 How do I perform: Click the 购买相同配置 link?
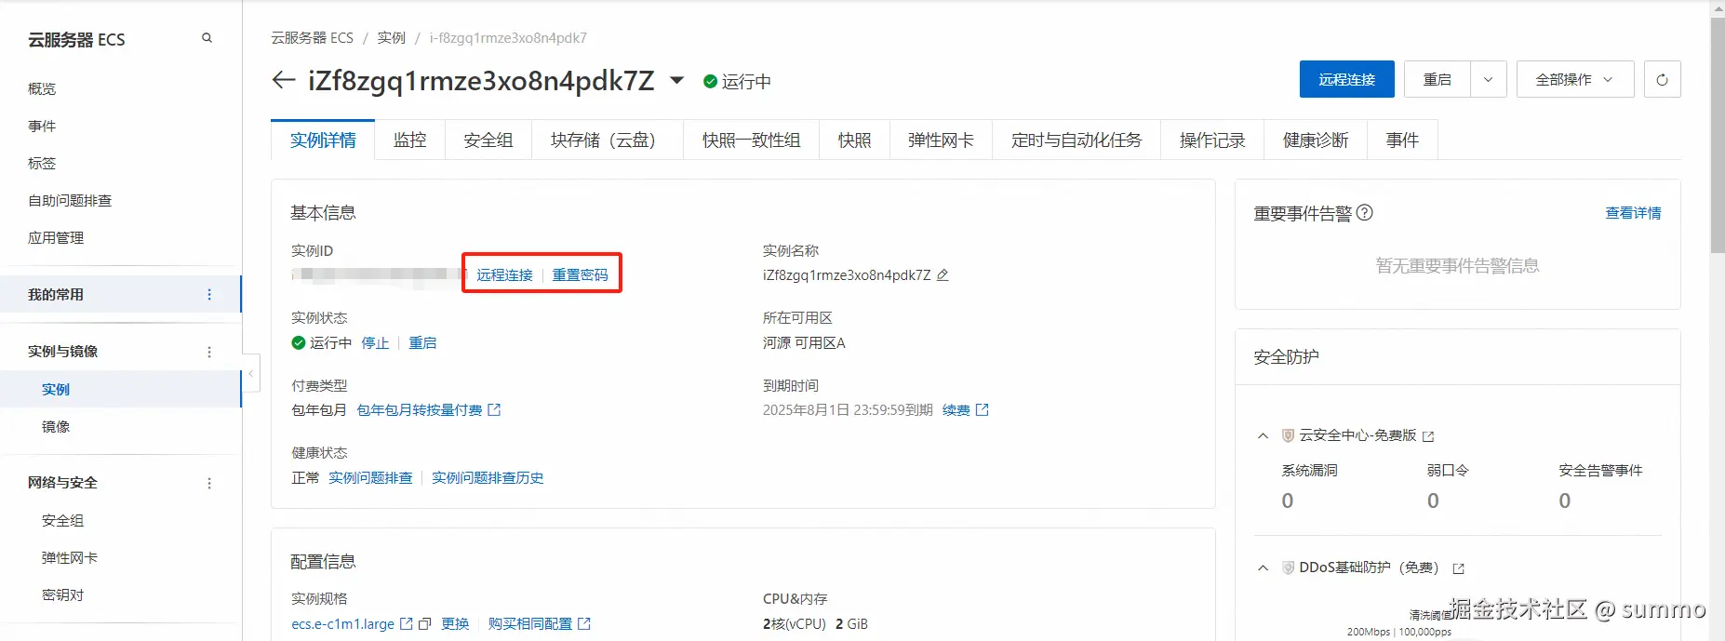coord(530,623)
